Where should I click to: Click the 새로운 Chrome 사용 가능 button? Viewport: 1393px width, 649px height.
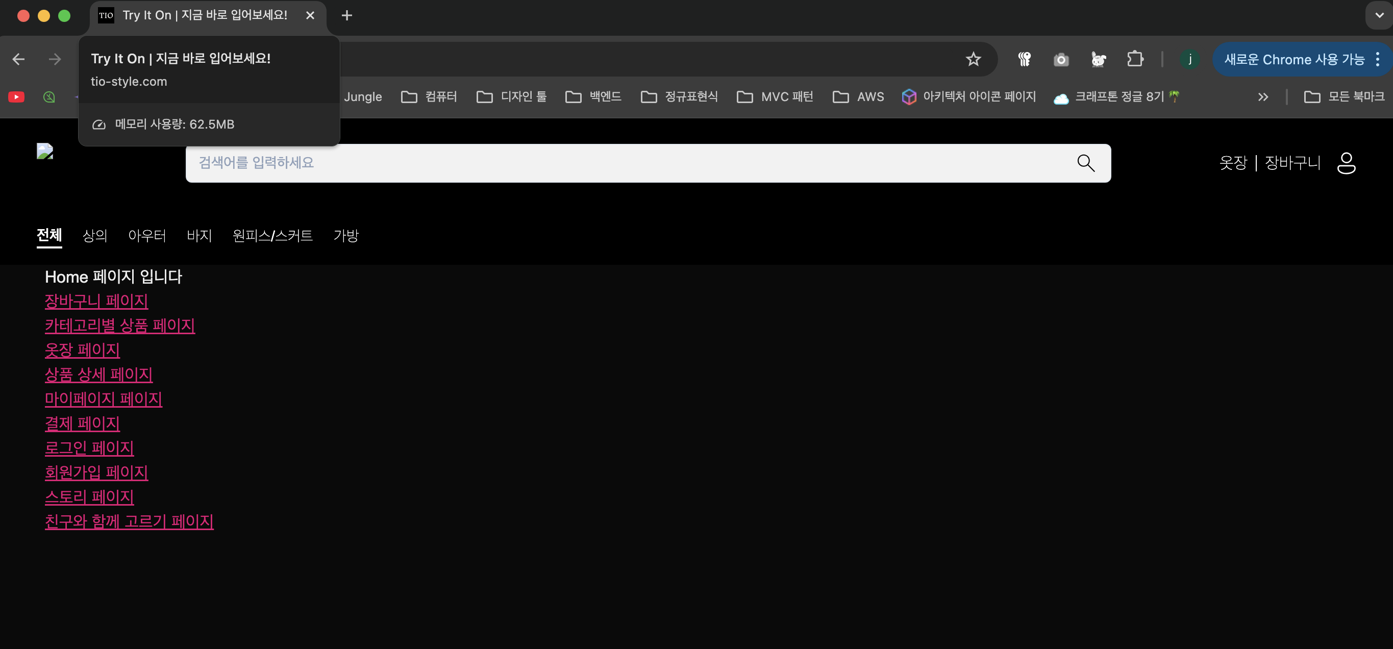pos(1293,60)
